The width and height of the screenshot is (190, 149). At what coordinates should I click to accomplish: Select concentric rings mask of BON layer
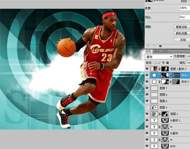point(165,146)
